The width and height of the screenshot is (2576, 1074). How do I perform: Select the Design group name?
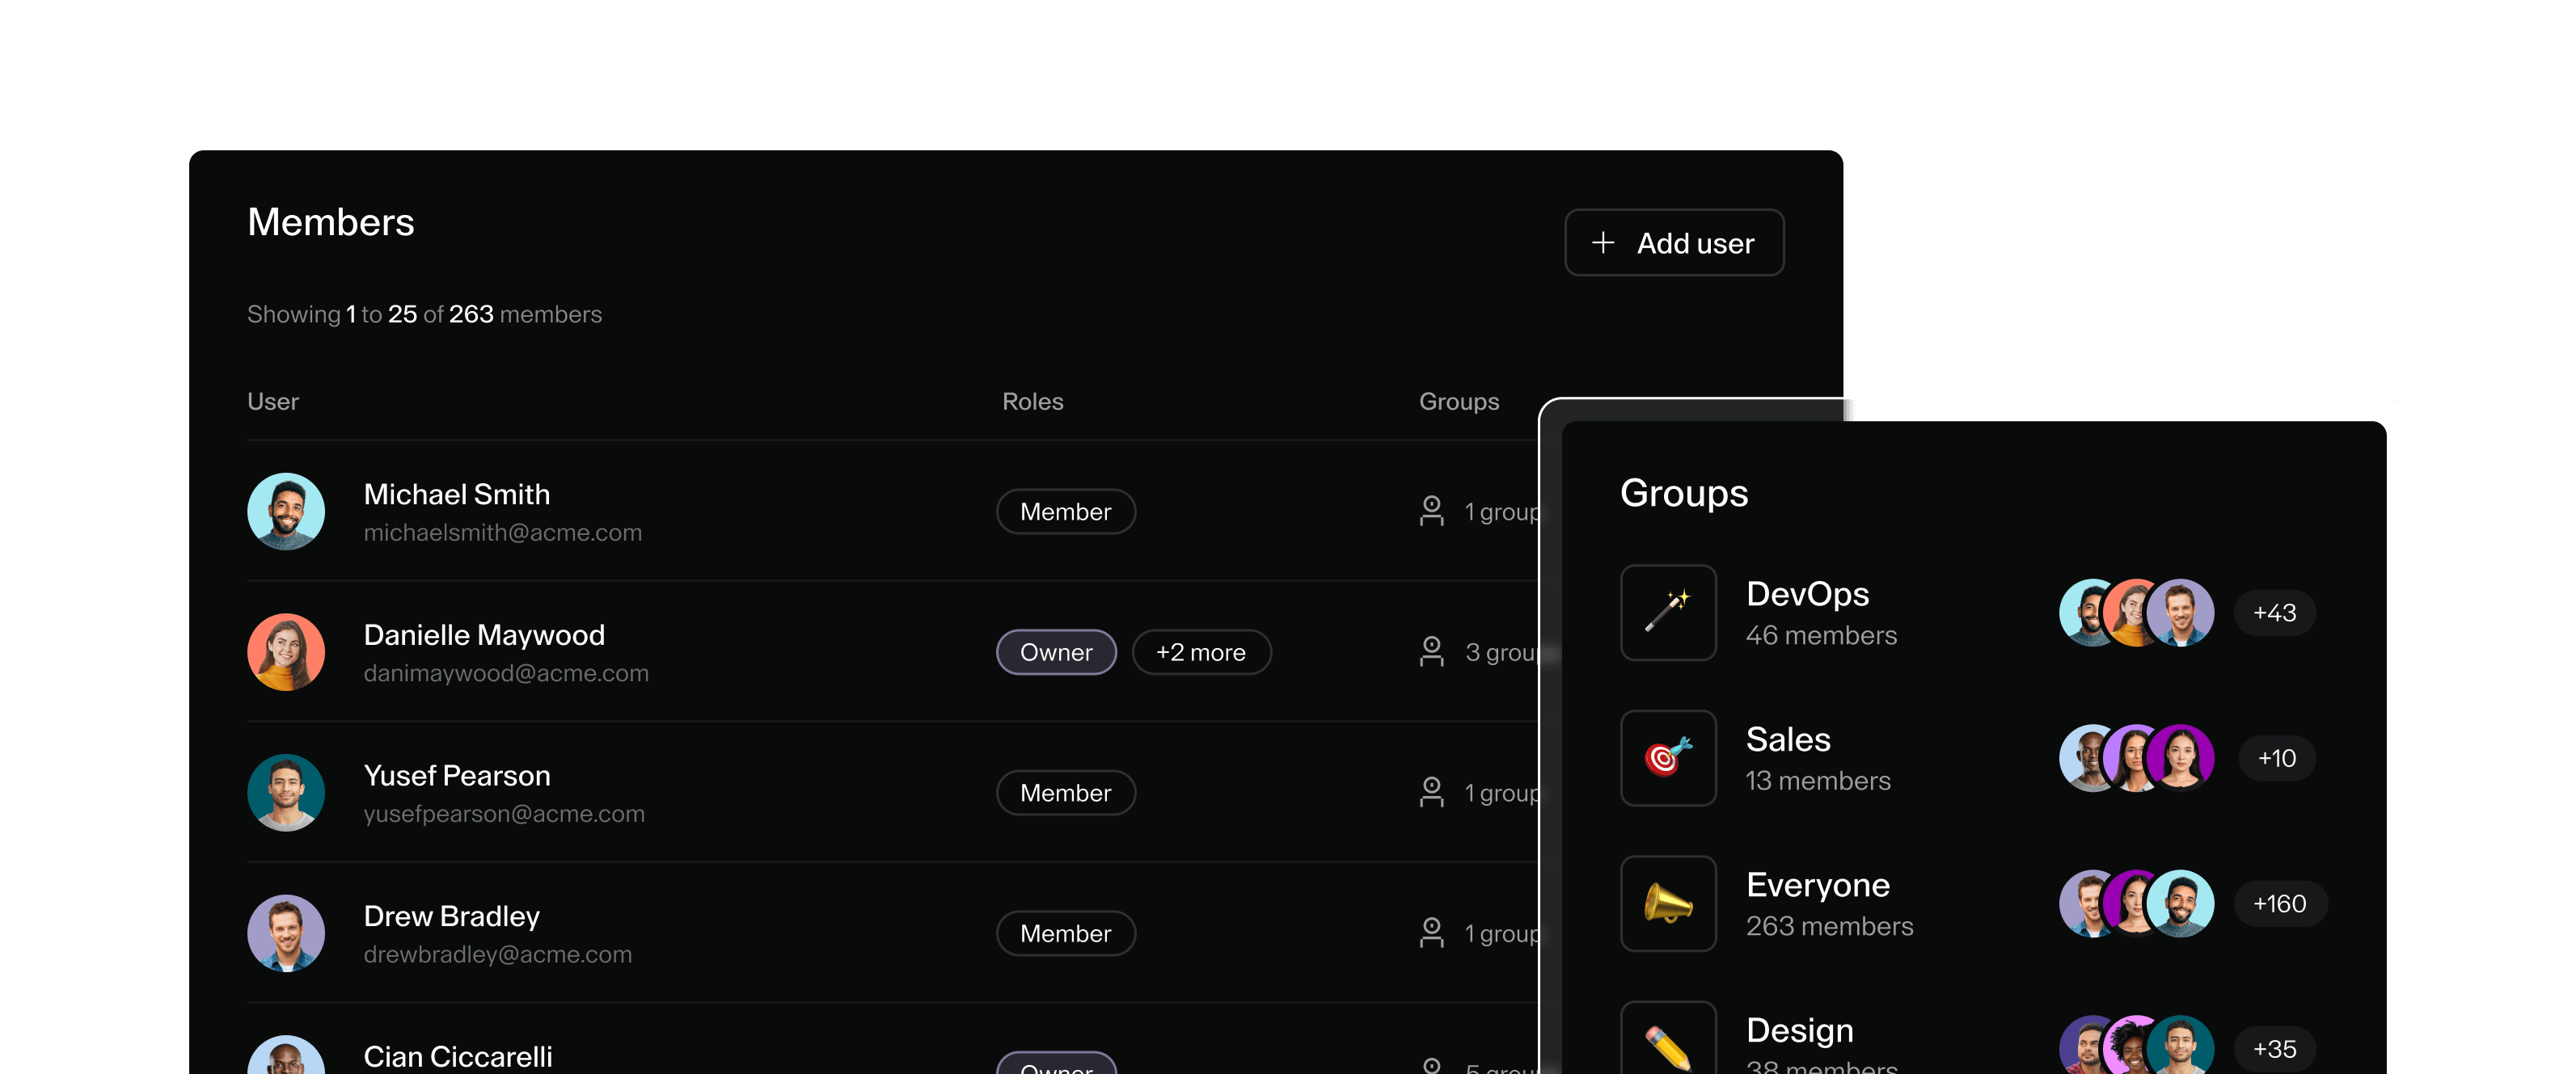tap(1800, 1030)
